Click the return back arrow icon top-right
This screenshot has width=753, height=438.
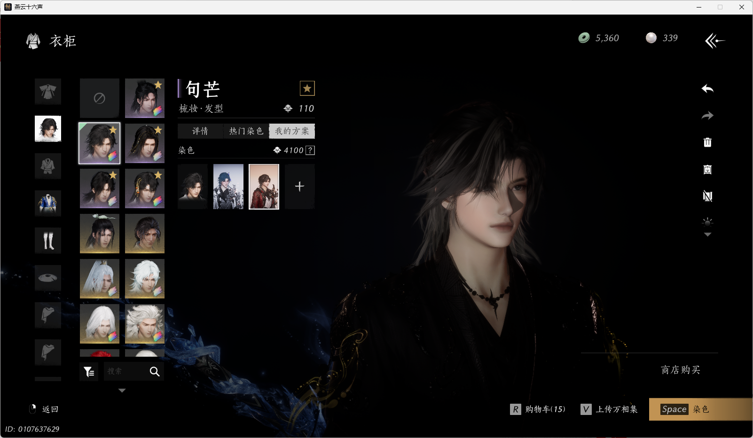pos(714,41)
